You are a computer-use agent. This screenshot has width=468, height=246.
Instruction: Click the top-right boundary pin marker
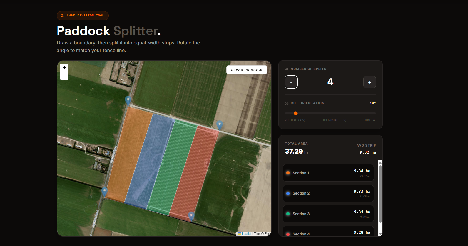[x=220, y=125]
